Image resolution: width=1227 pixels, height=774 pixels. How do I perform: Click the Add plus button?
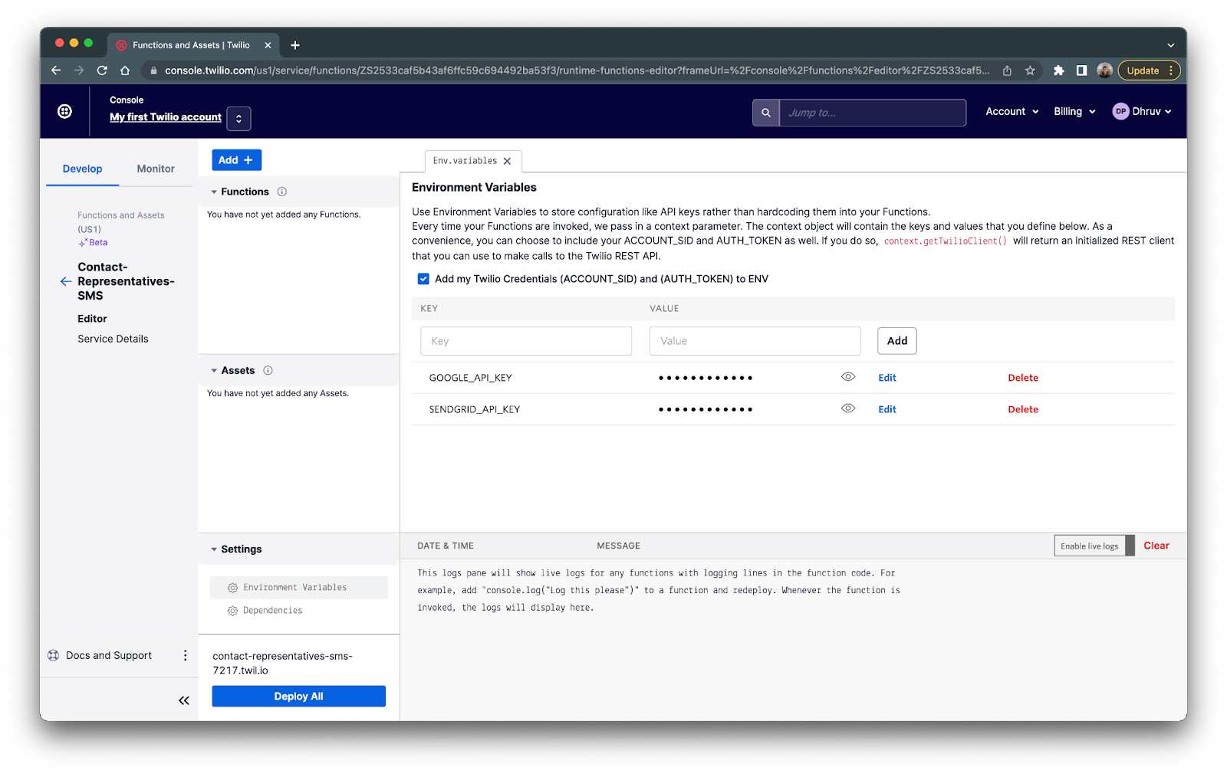click(x=237, y=160)
